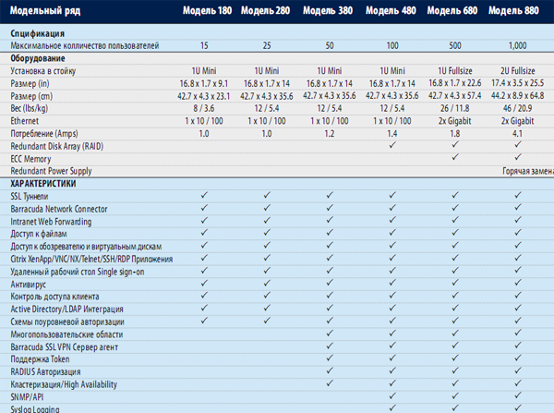The width and height of the screenshot is (554, 413).
Task: Click the Citrix XenApp/VNC/NX/Telnet/SSH/RDP Приложения label
Action: pos(91,260)
